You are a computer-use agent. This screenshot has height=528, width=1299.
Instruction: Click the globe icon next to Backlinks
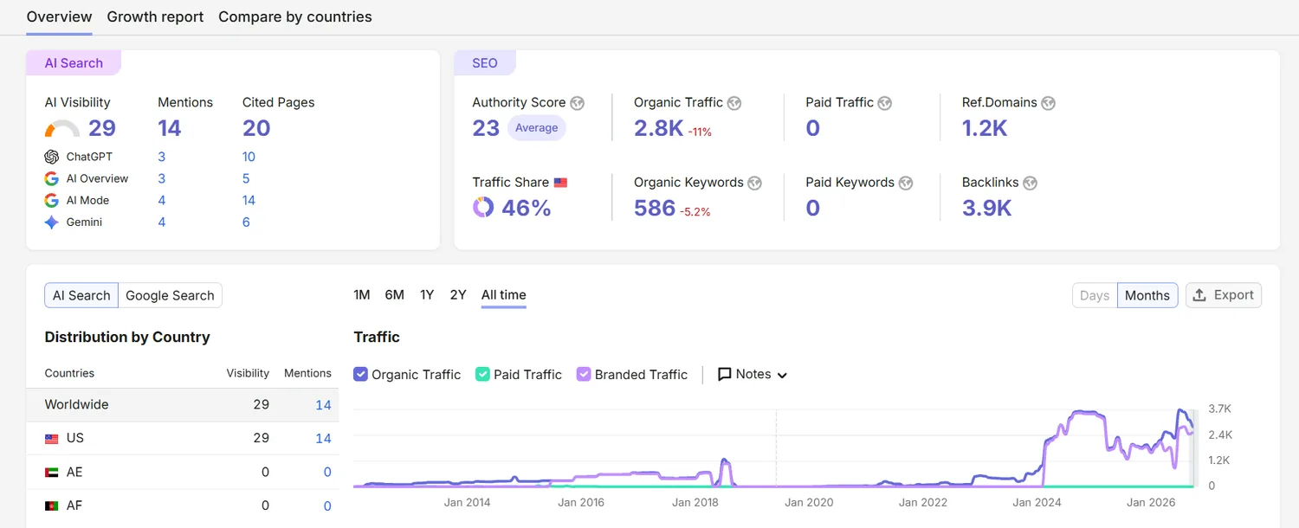pyautogui.click(x=1030, y=183)
